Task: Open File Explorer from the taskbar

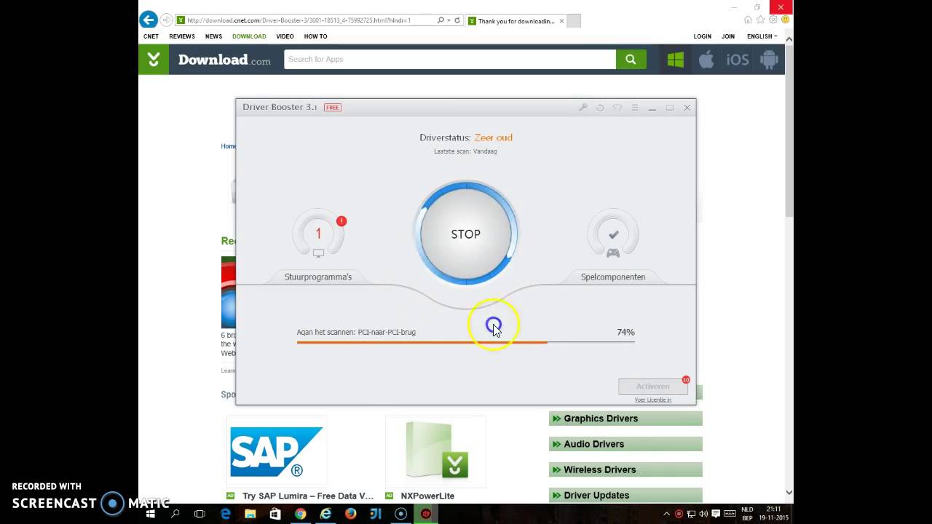Action: pyautogui.click(x=250, y=514)
